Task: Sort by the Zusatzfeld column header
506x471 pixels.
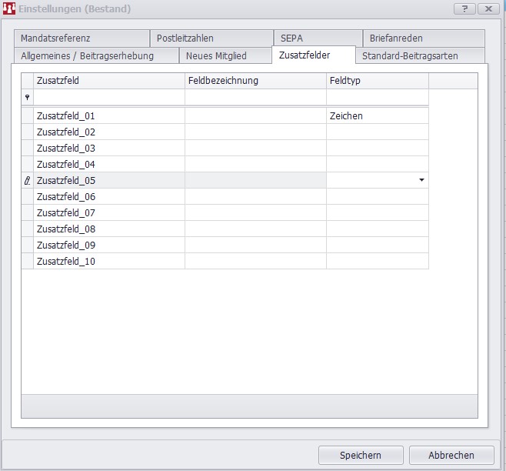Action: (109, 81)
